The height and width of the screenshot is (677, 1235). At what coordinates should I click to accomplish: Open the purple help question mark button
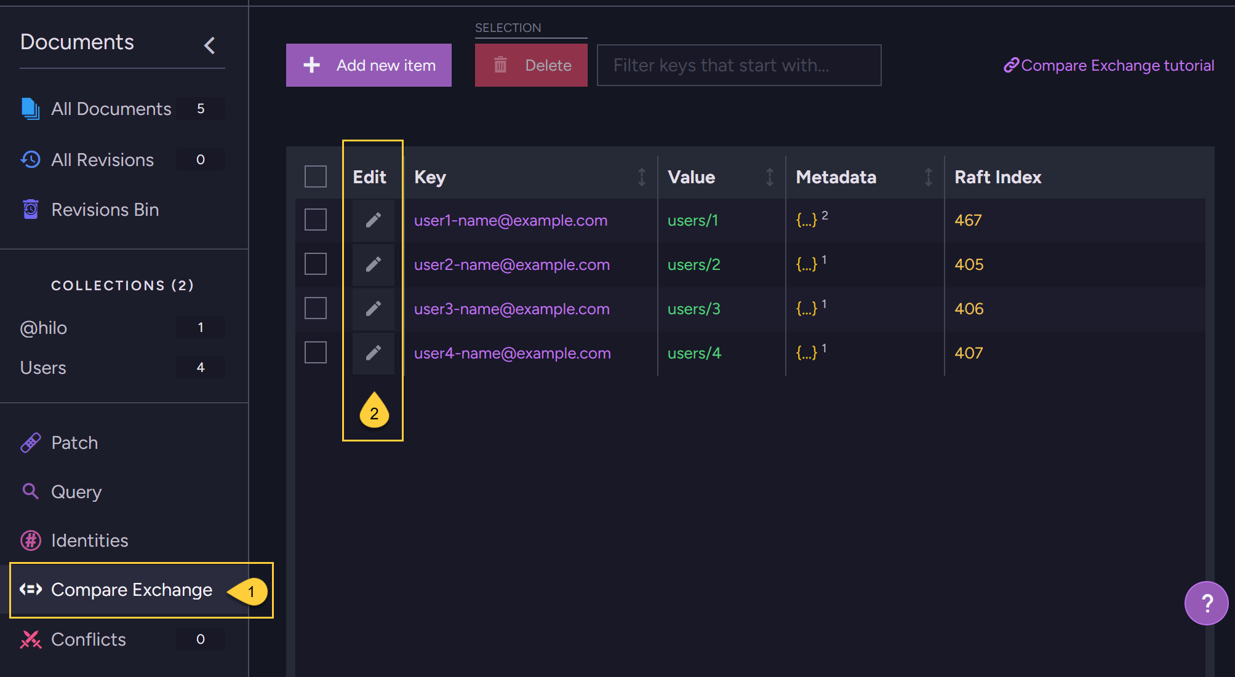pyautogui.click(x=1206, y=603)
